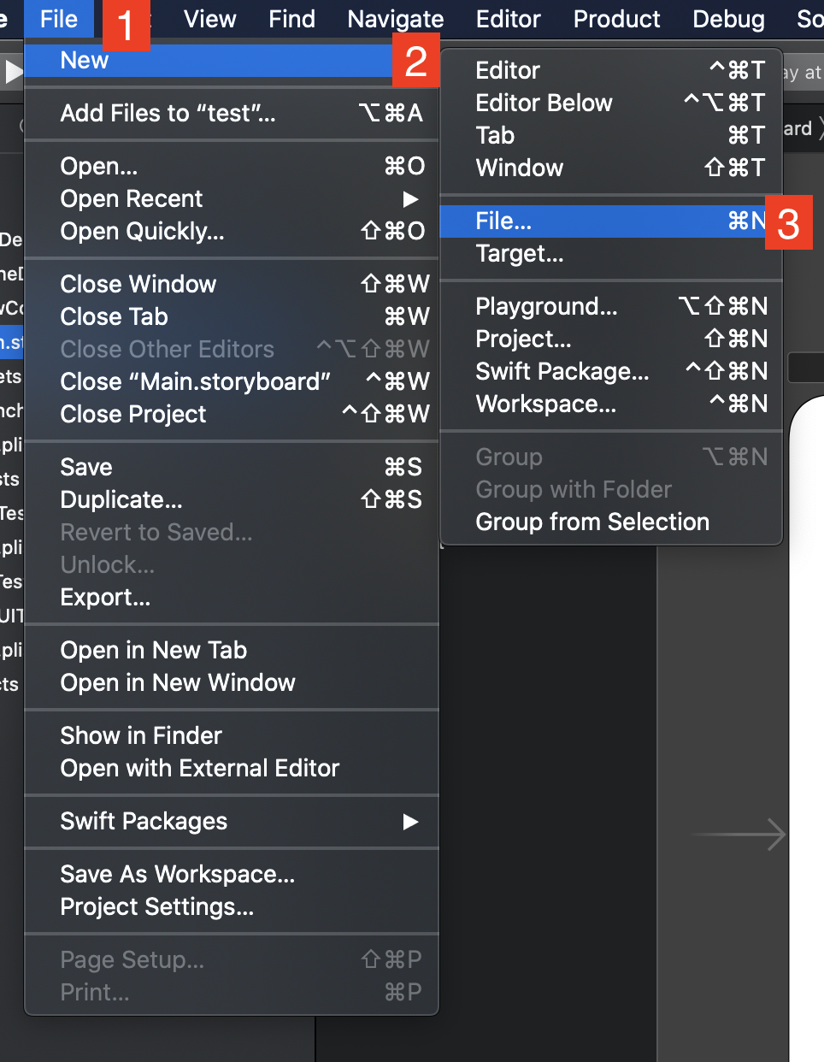Expand the Open Recent submenu
The height and width of the screenshot is (1062, 824).
pyautogui.click(x=232, y=198)
